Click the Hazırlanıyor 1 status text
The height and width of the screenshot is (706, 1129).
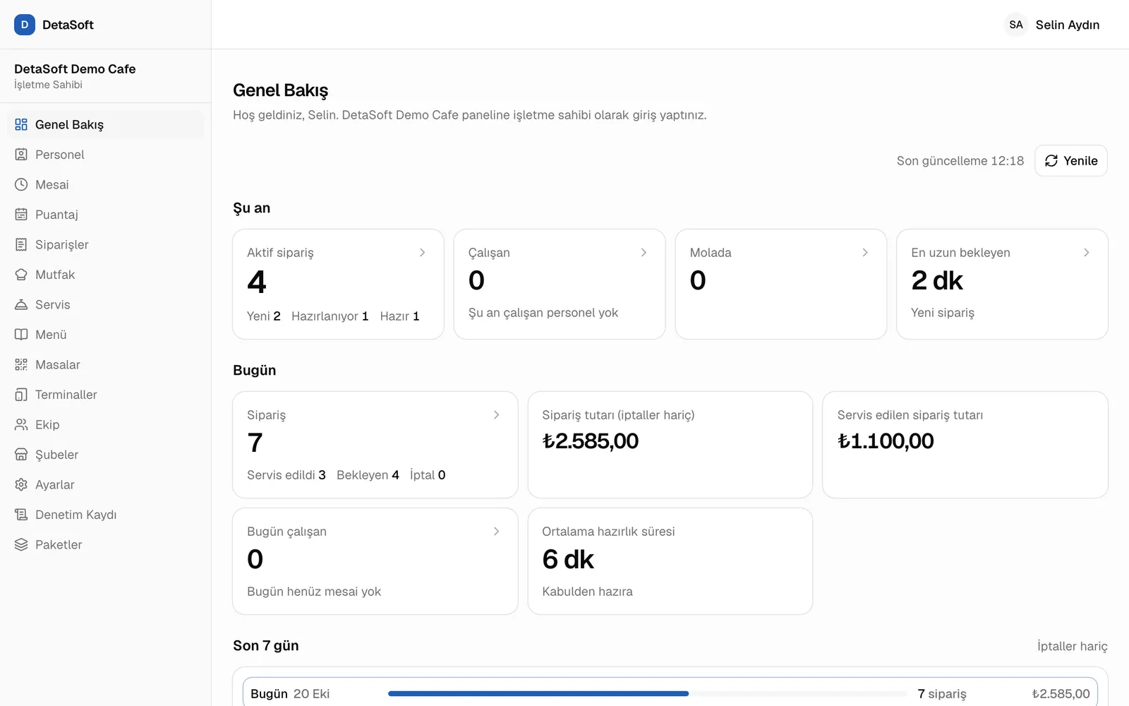[330, 316]
